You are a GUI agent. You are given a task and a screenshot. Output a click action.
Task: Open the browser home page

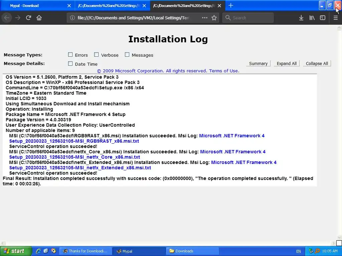coord(39,18)
